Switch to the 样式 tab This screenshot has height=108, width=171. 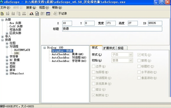[x=96, y=48]
